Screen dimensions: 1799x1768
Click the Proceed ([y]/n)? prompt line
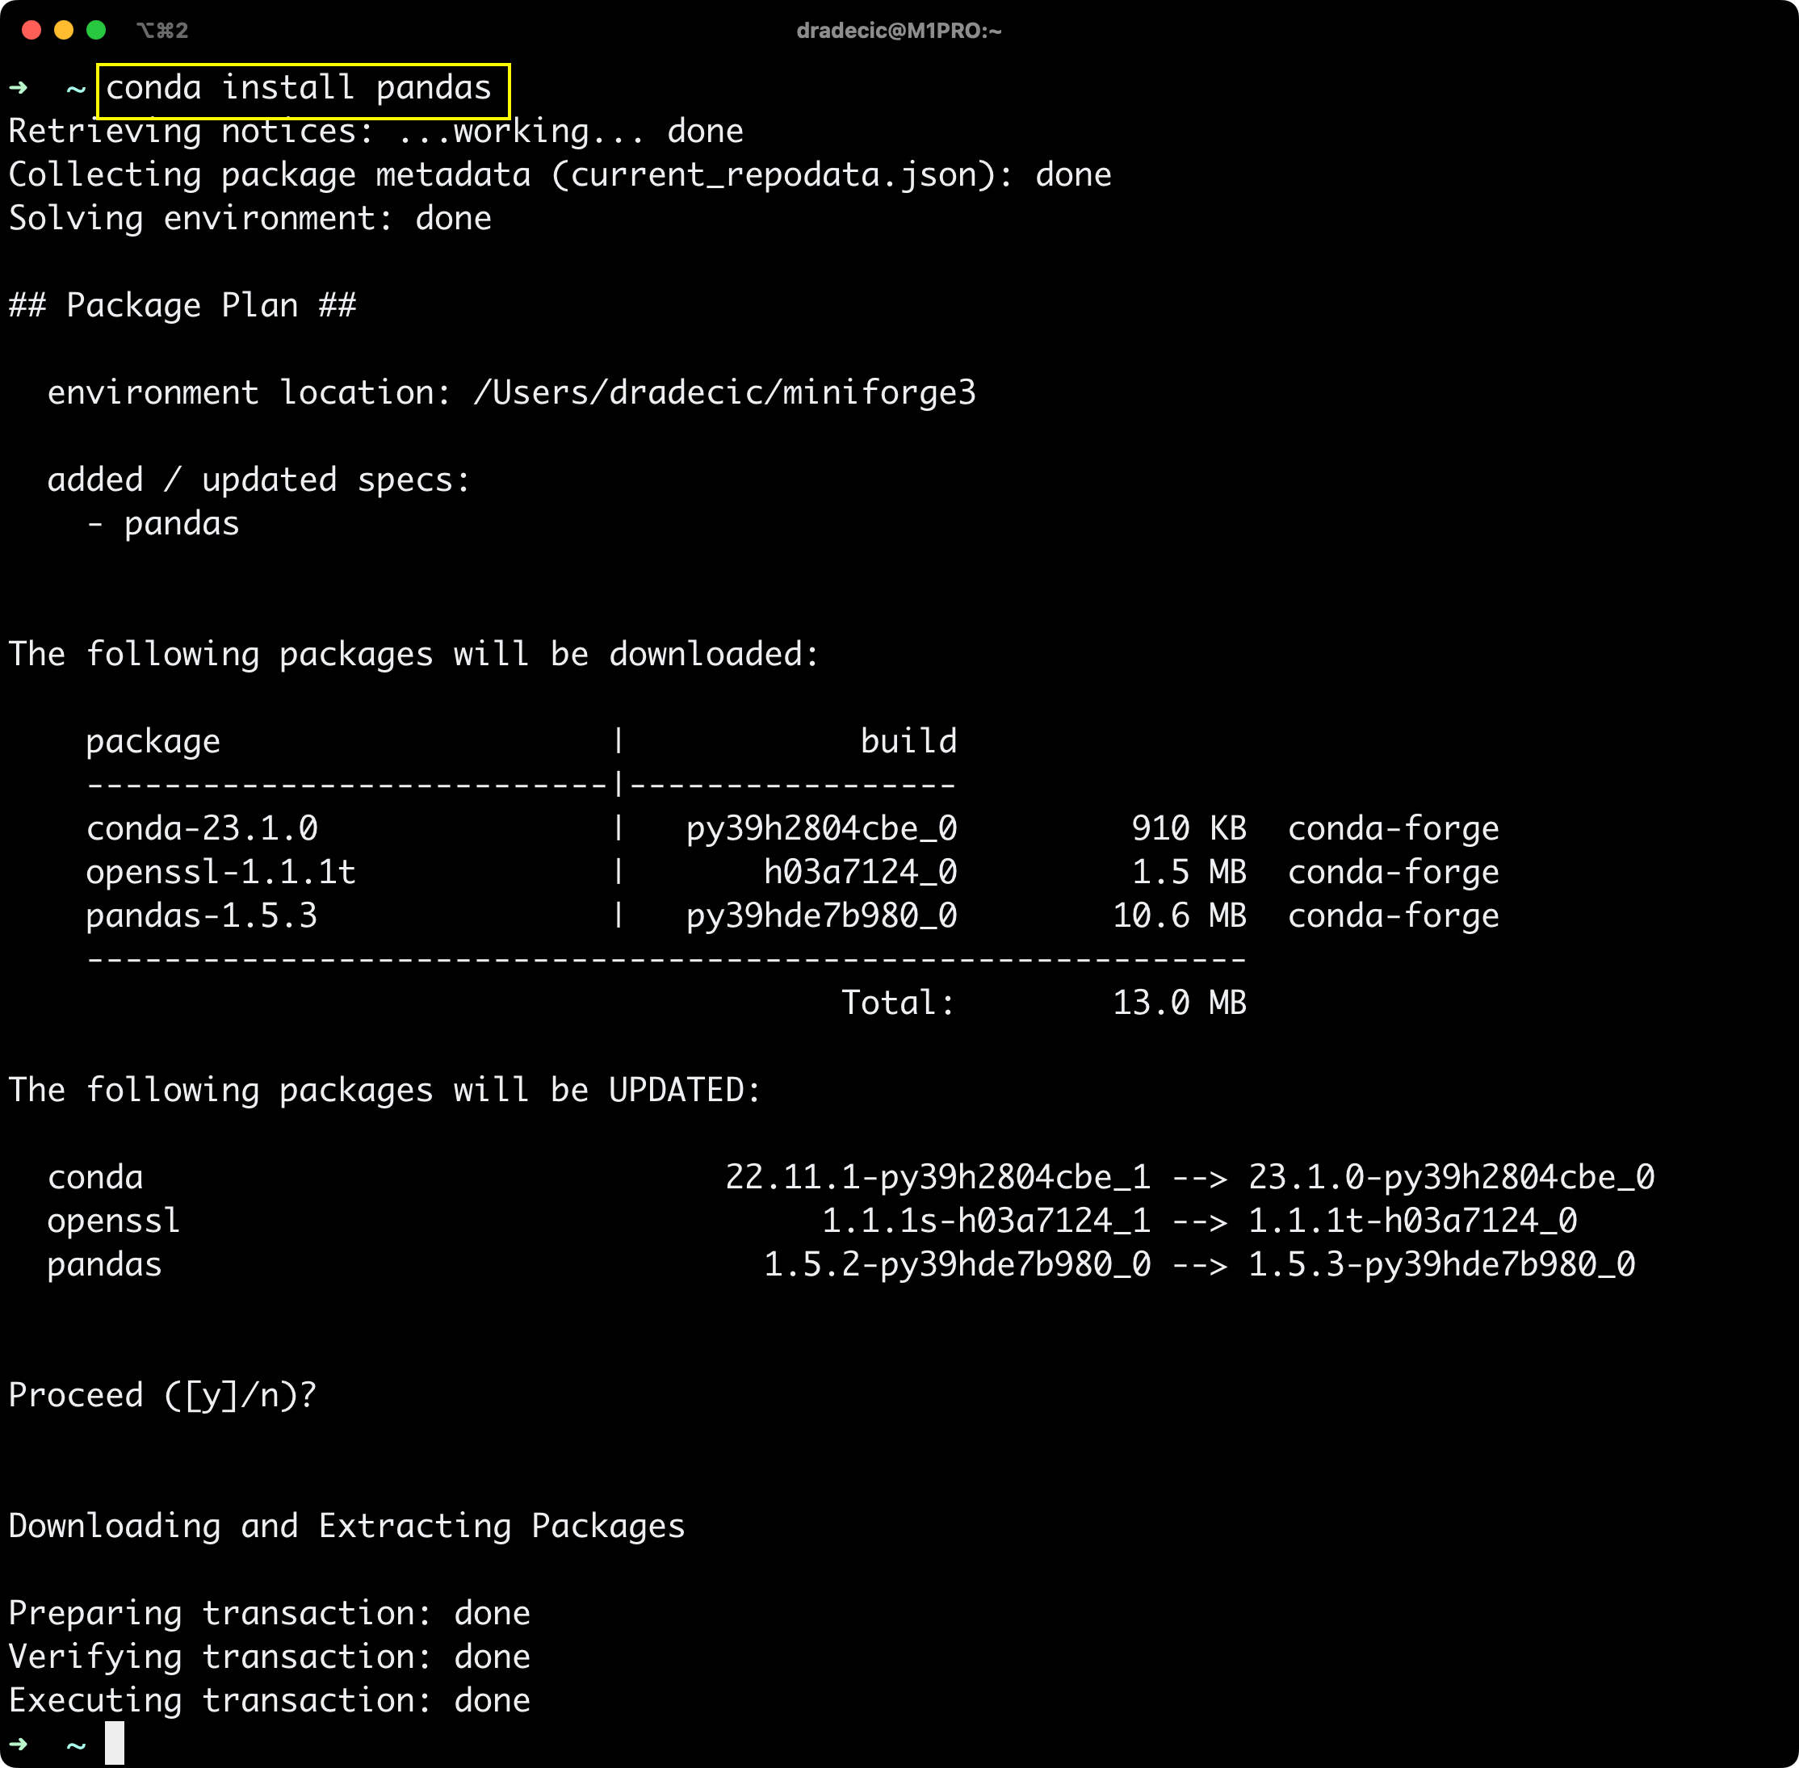tap(160, 1395)
